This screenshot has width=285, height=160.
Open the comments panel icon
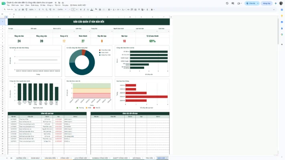pos(233,3)
